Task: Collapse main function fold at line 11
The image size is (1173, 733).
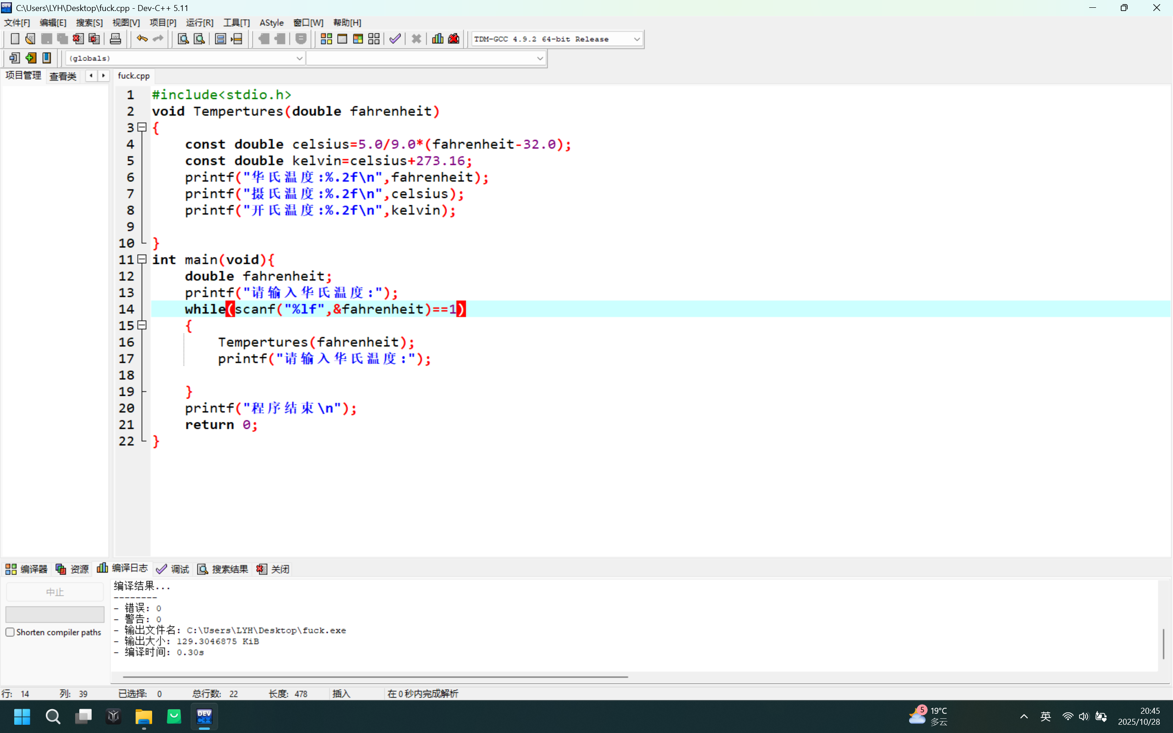Action: pos(142,259)
